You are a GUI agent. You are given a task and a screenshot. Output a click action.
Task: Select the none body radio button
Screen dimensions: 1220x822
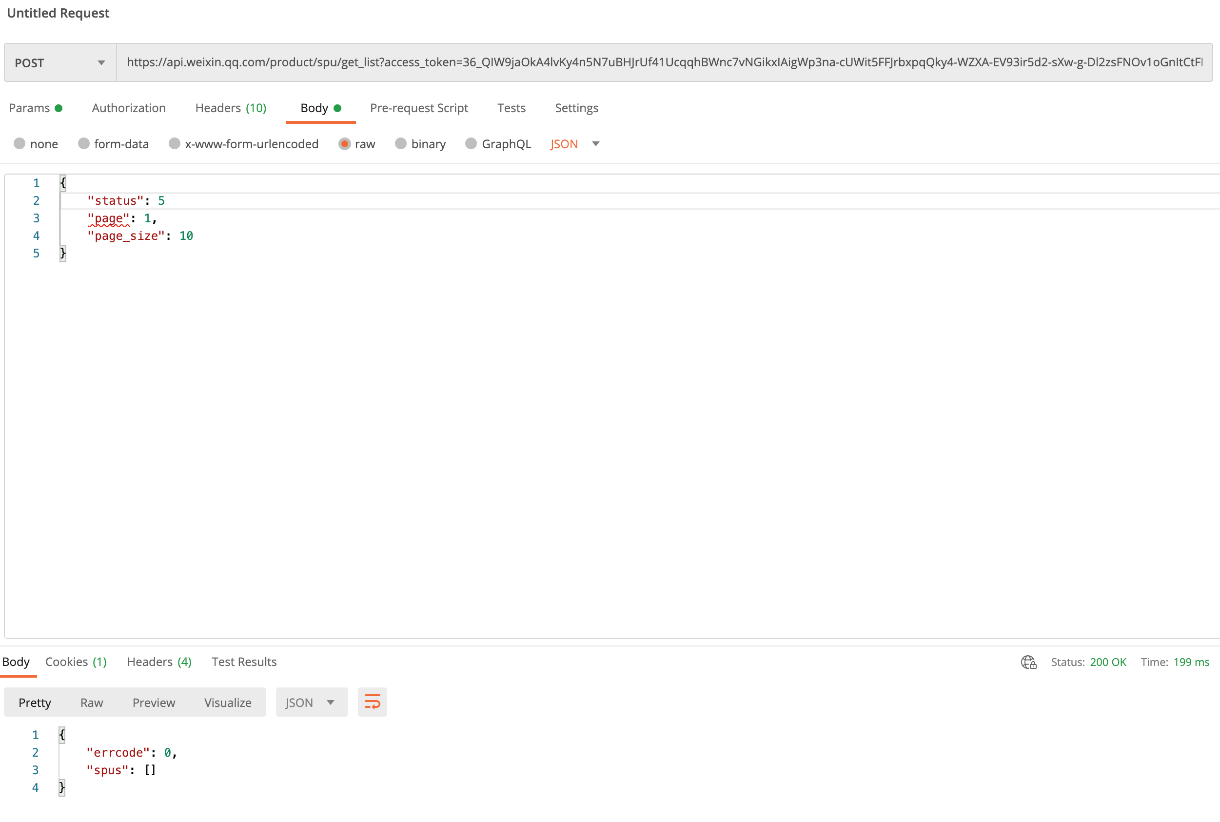click(x=20, y=144)
